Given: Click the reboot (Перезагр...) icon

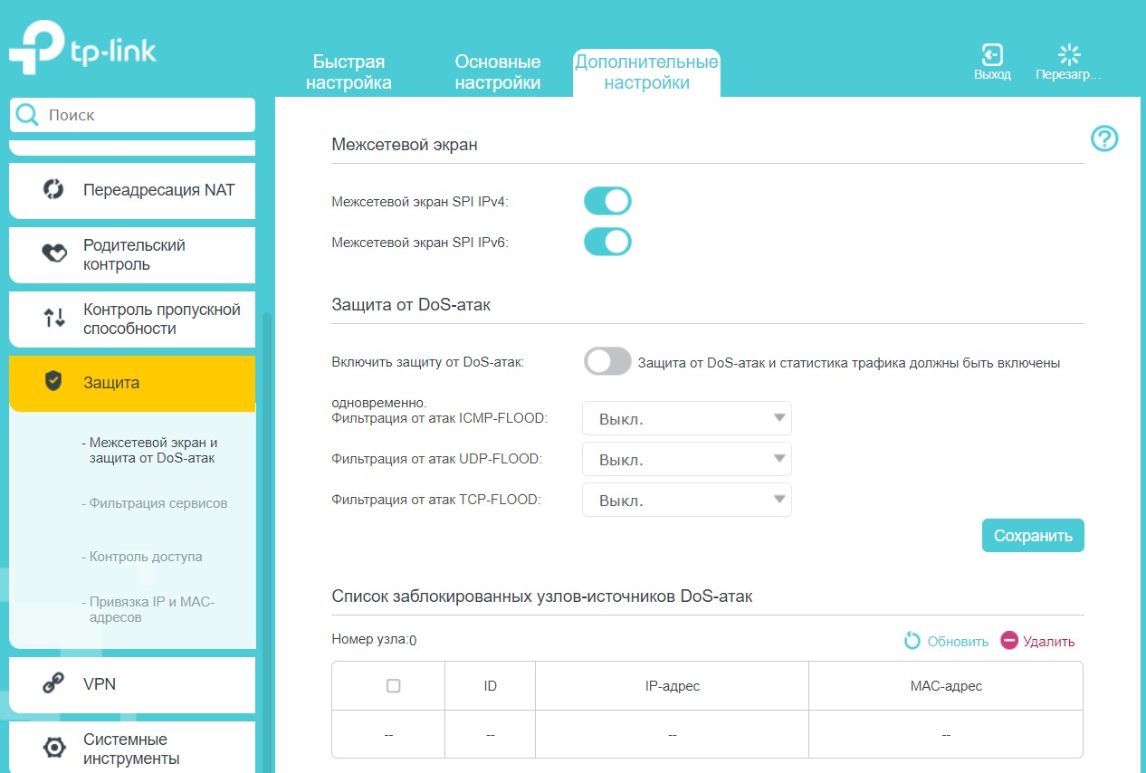Looking at the screenshot, I should (x=1069, y=54).
